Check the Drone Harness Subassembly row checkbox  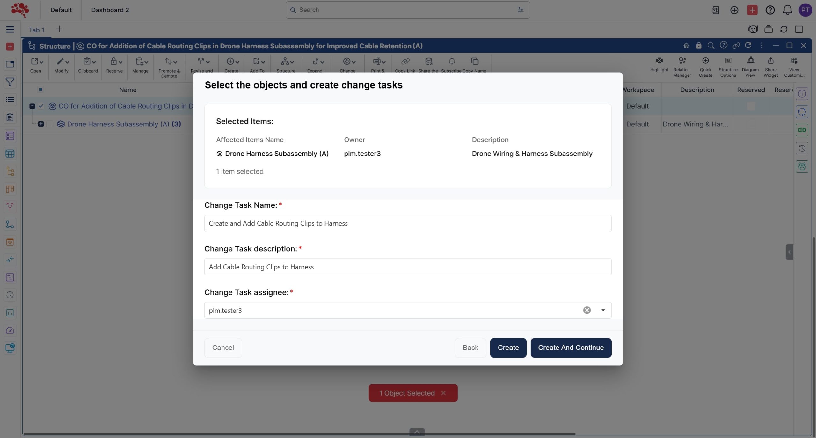pos(50,124)
